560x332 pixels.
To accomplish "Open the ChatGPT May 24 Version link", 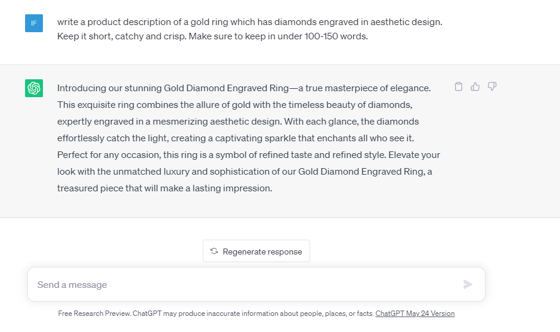I will click(x=414, y=314).
